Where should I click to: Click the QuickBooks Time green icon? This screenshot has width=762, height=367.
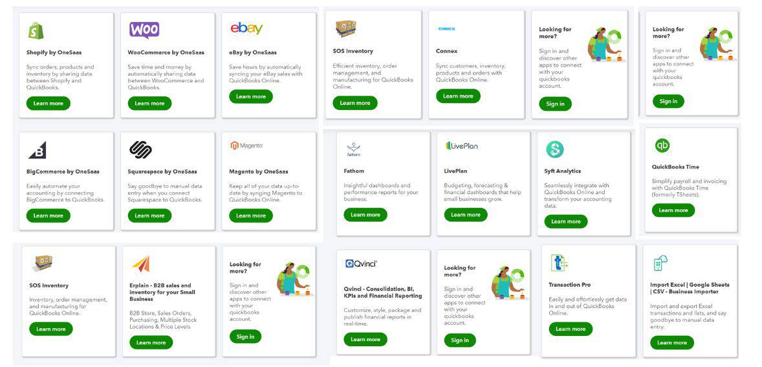(662, 146)
